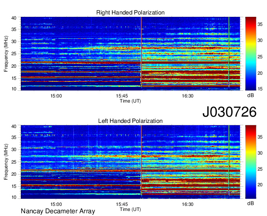Image resolution: width=267 pixels, height=216 pixels.
Task: Click the Right Handed Polarization title
Action: pos(130,13)
